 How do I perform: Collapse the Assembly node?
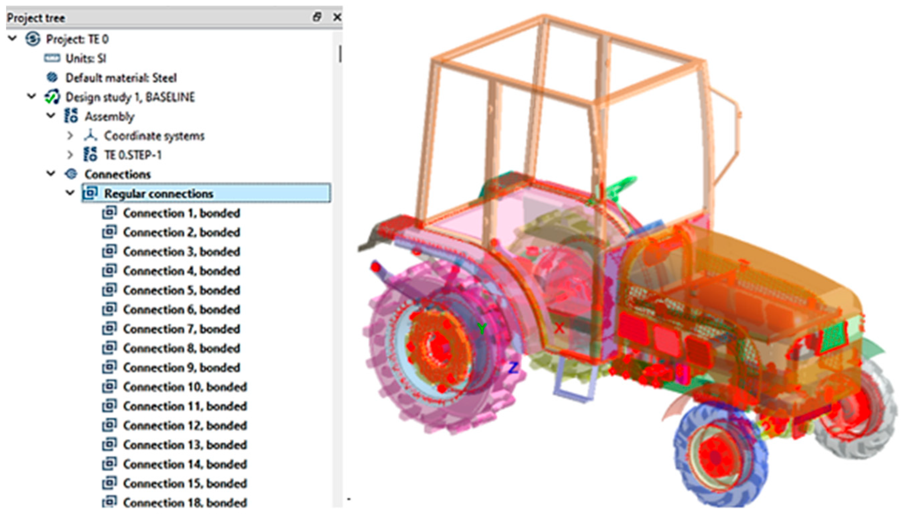(51, 116)
